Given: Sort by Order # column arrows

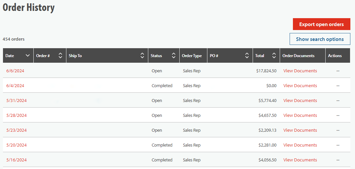Looking at the screenshot, I should click(x=60, y=56).
